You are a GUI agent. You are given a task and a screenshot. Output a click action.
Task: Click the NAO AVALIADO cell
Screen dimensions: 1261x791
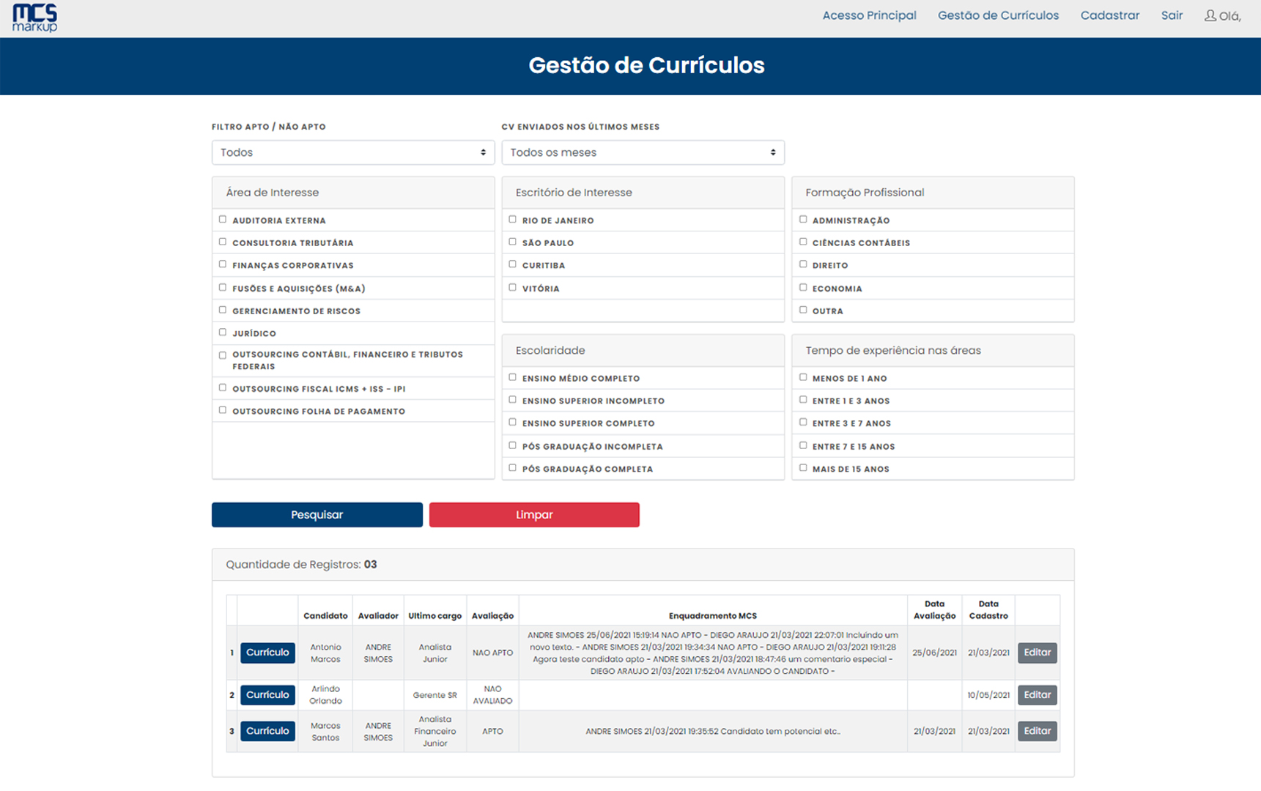[x=492, y=695]
